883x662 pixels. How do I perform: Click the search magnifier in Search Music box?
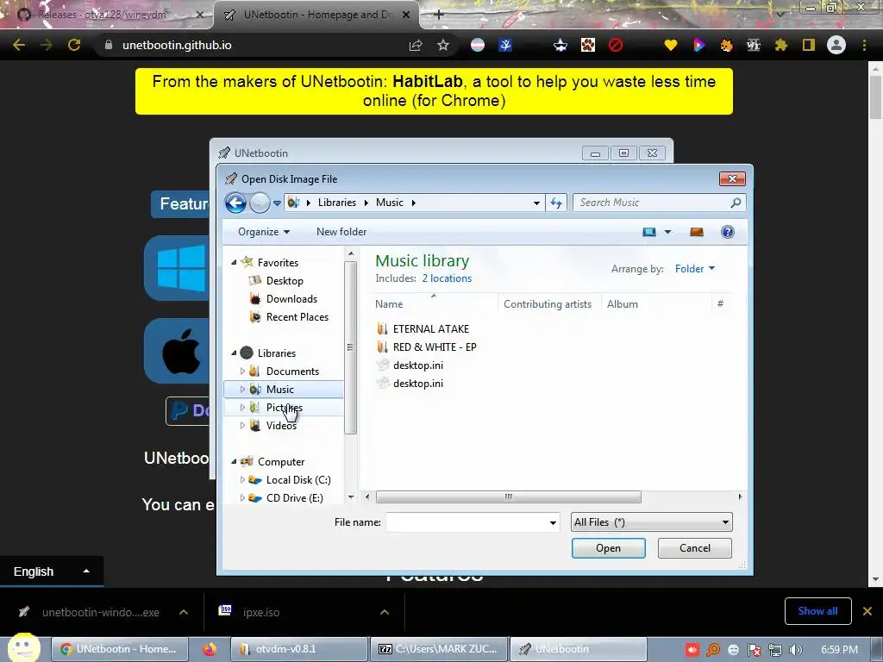coord(736,203)
